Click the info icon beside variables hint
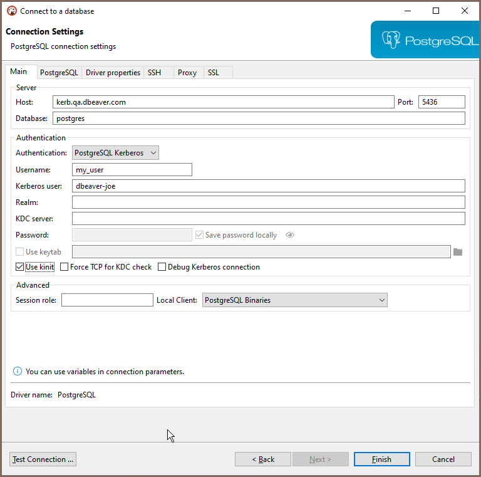The width and height of the screenshot is (481, 477). coord(18,372)
